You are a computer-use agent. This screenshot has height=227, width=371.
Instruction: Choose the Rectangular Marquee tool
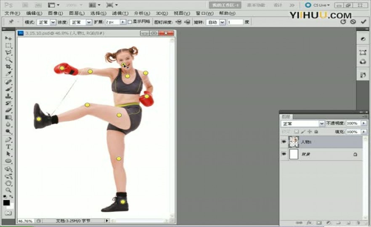point(8,45)
